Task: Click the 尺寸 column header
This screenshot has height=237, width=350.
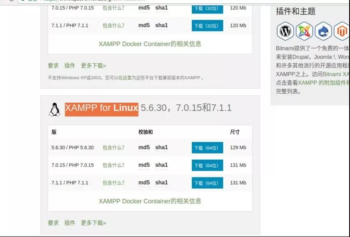Action: click(235, 132)
